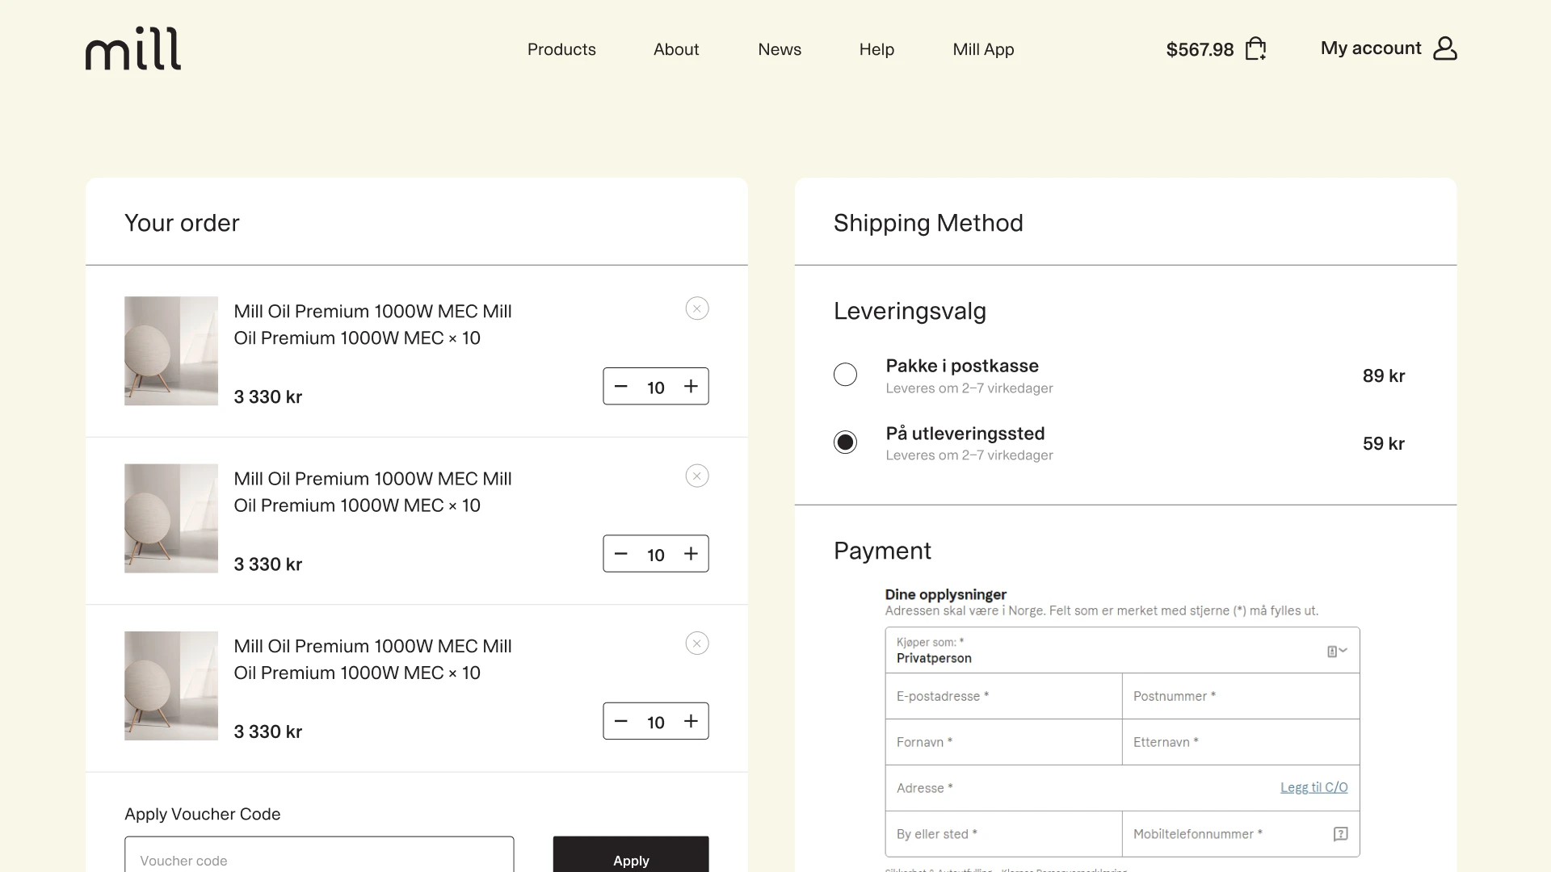
Task: Click the My account link text
Action: coord(1371,48)
